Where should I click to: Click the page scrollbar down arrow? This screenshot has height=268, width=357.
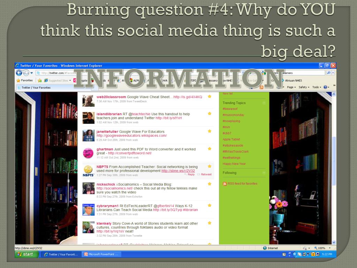(334, 242)
